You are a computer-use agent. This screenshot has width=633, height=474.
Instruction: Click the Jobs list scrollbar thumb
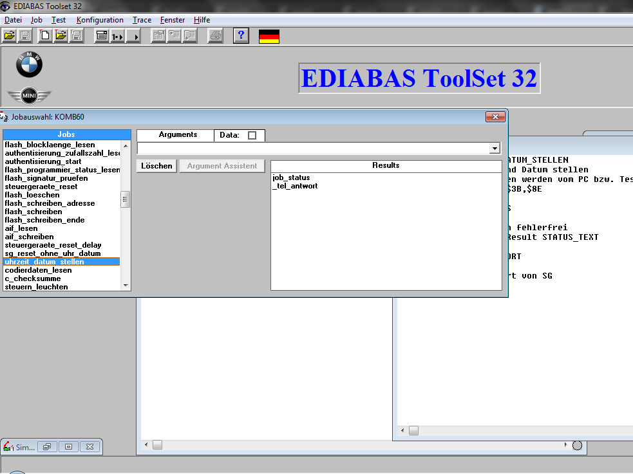[x=125, y=199]
